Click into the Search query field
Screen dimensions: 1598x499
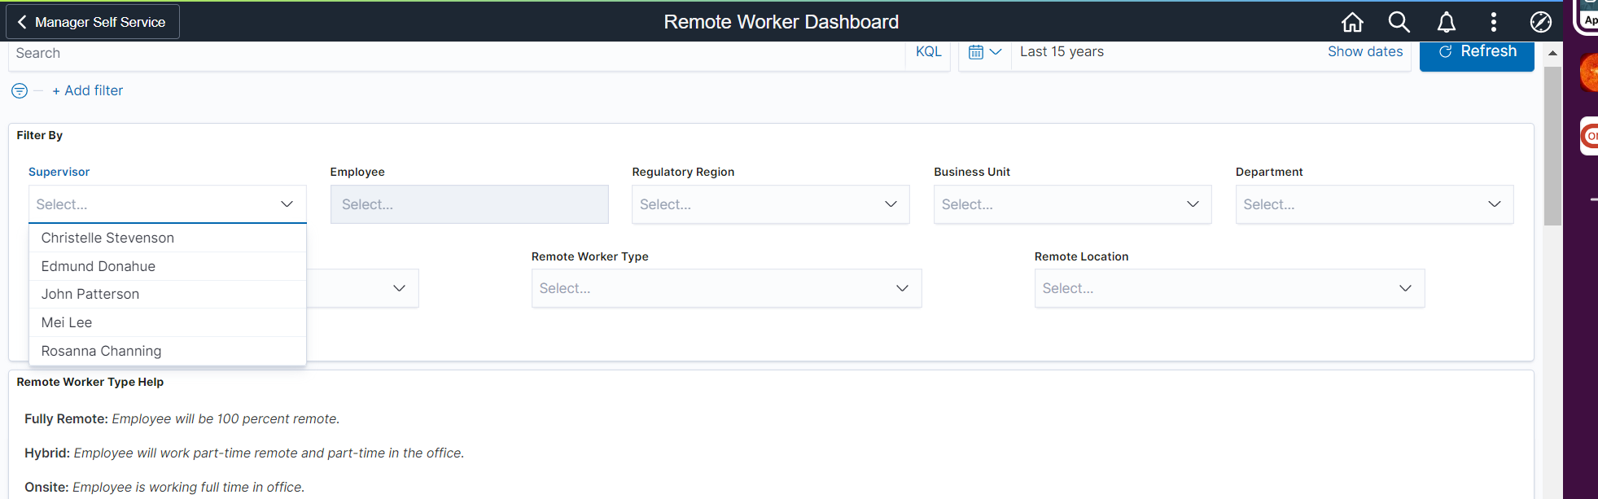point(456,54)
